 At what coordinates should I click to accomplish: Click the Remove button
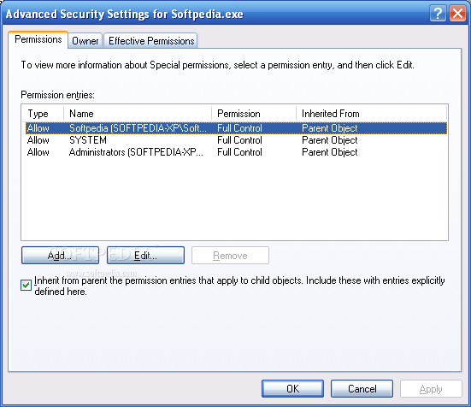point(230,256)
